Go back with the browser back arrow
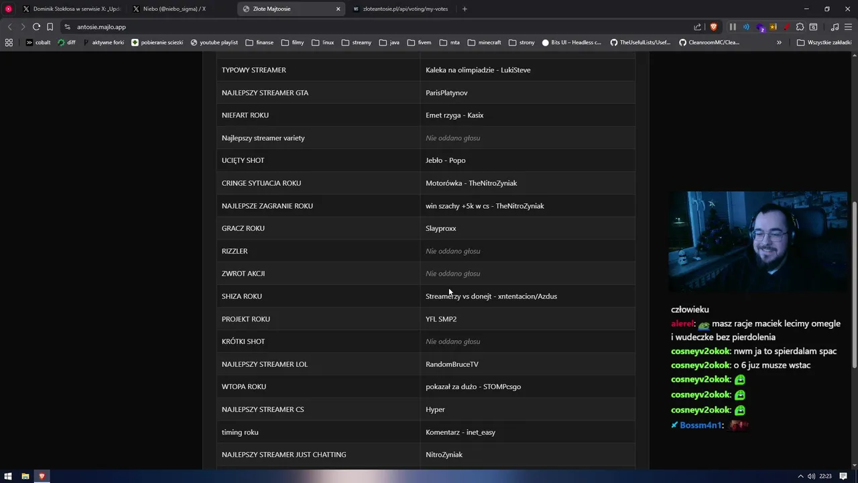Viewport: 858px width, 483px height. (9, 27)
